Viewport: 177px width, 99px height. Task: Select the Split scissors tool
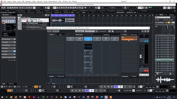coord(64,8)
